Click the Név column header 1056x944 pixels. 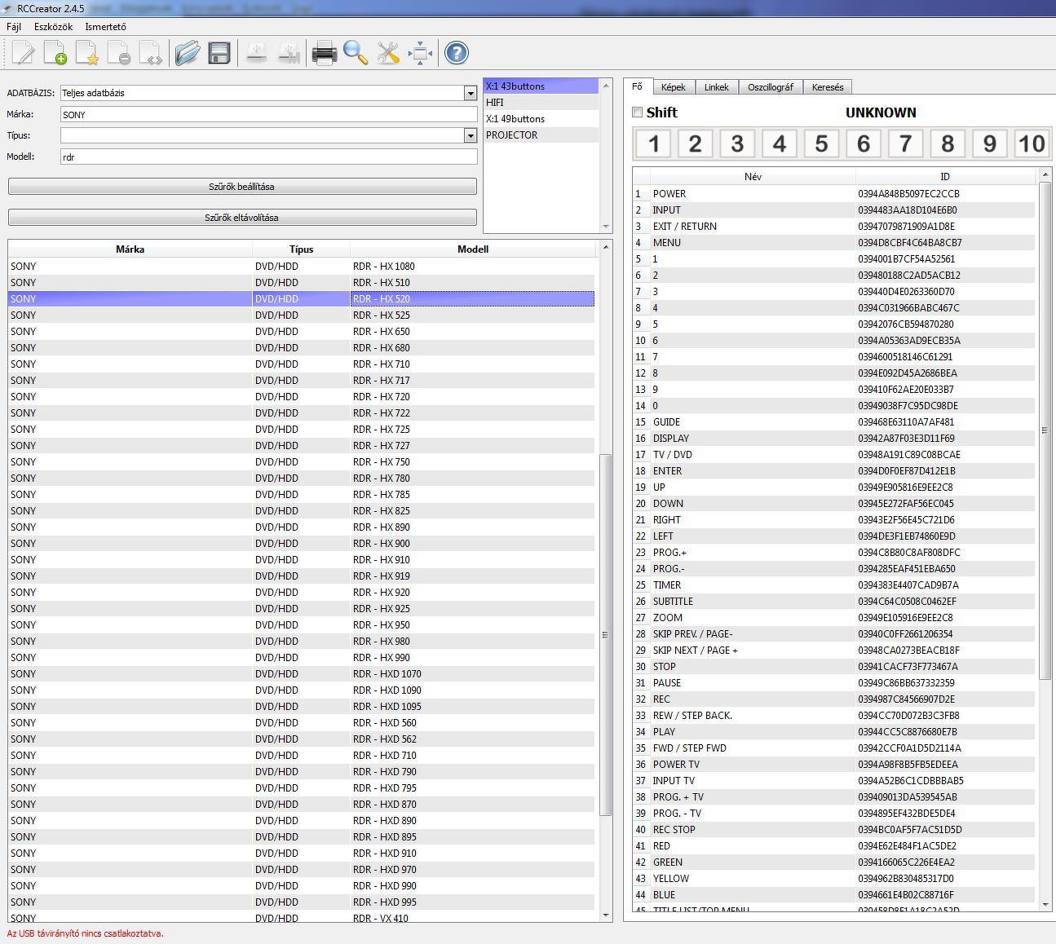coord(753,176)
